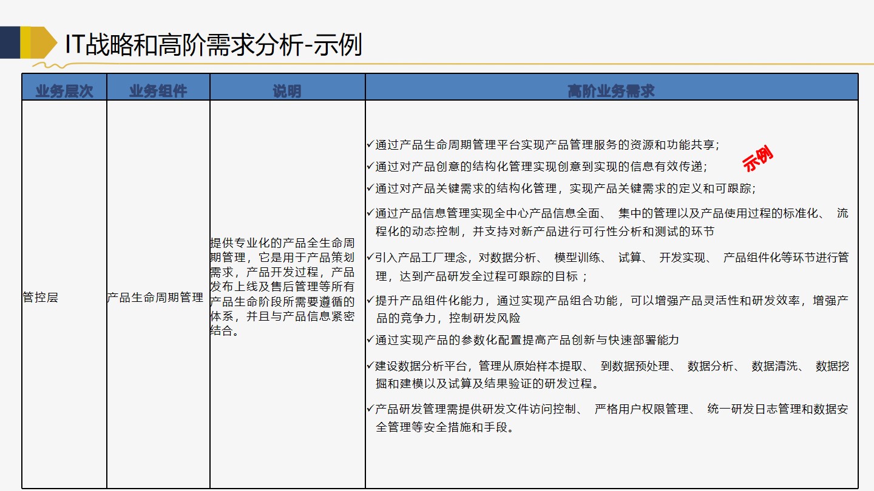The width and height of the screenshot is (874, 491).
Task: Select the 业务层次 column header
Action: tap(64, 87)
